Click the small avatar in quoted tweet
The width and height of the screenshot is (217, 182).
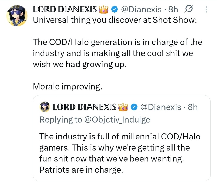click(x=45, y=107)
